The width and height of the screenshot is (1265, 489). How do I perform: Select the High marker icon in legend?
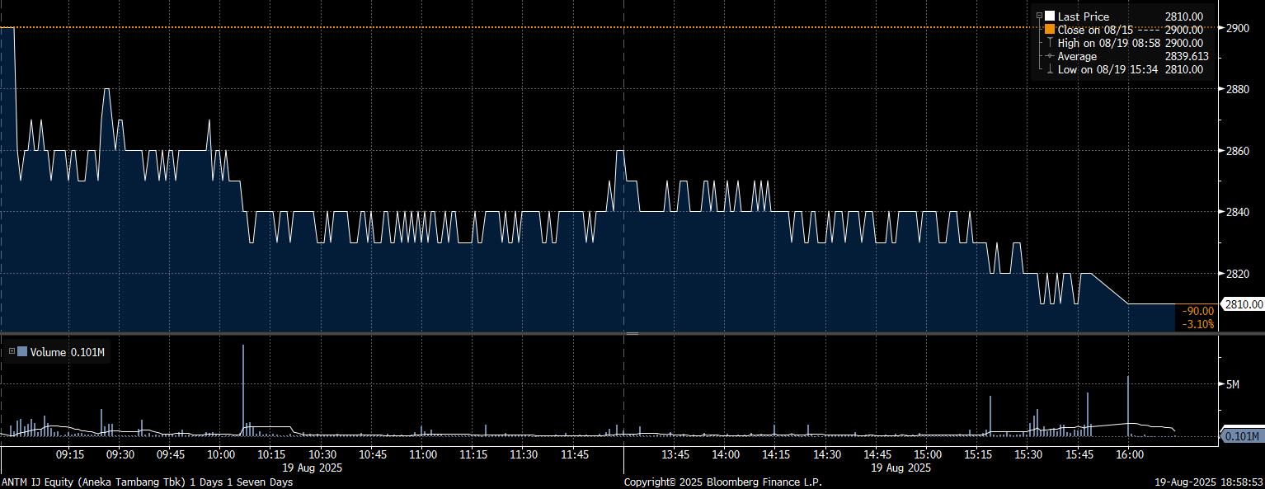pyautogui.click(x=1050, y=43)
